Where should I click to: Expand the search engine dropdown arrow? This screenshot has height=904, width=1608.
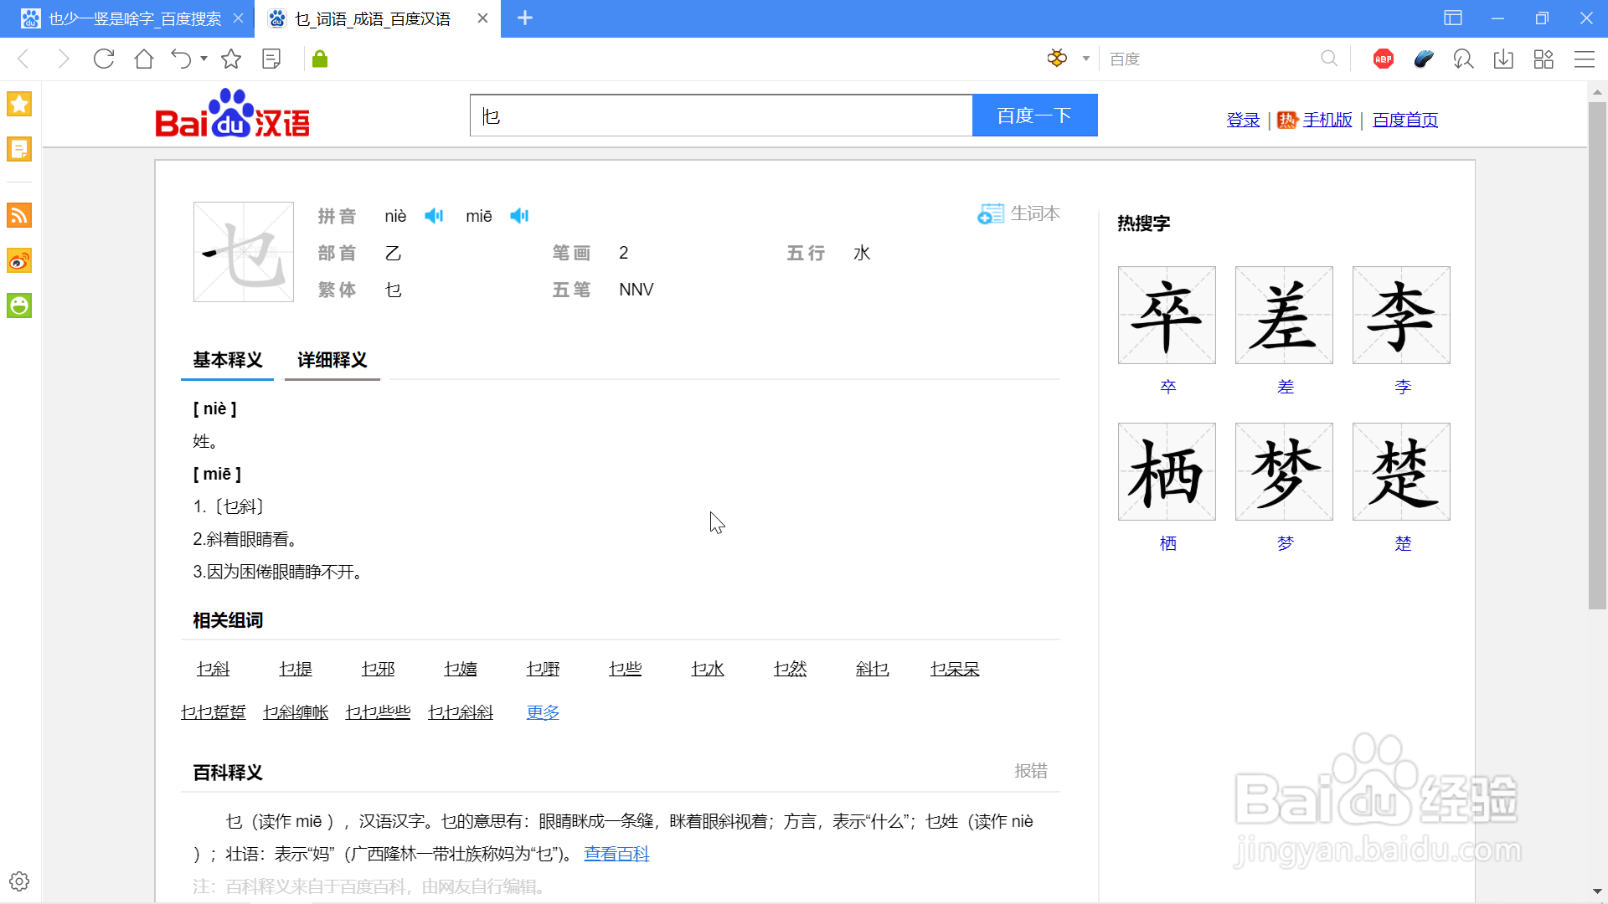[x=1085, y=59]
